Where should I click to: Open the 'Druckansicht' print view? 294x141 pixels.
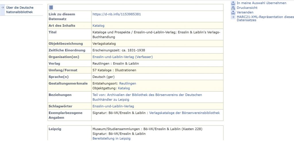pos(247,8)
